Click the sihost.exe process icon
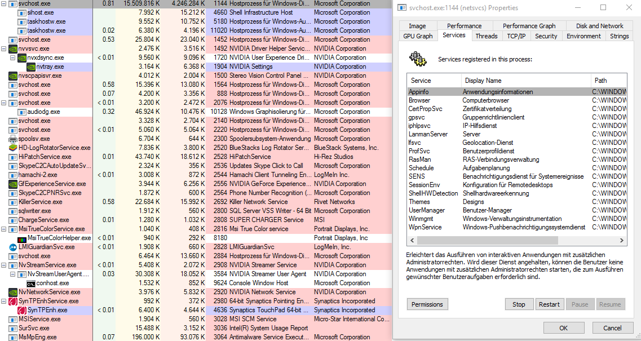641x341 pixels. (22, 12)
